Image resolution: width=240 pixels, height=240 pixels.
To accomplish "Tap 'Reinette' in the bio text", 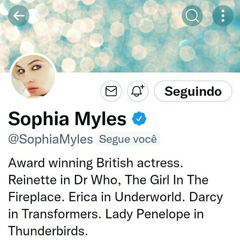I will [x=32, y=180].
